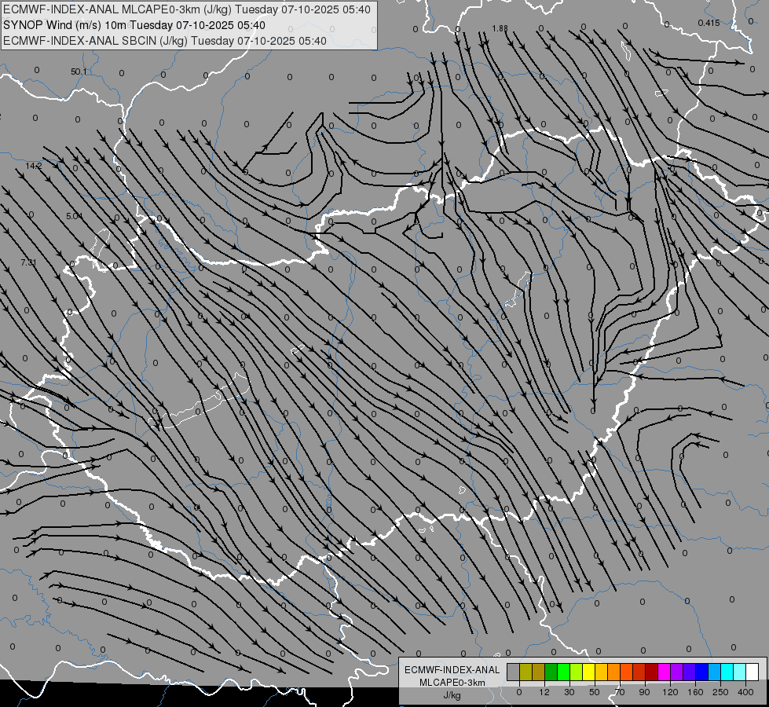Image resolution: width=769 pixels, height=707 pixels.
Task: Click the legend scale value '160'
Action: coord(695,692)
